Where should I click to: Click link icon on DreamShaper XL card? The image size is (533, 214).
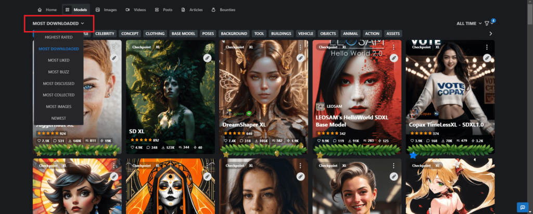point(300,58)
